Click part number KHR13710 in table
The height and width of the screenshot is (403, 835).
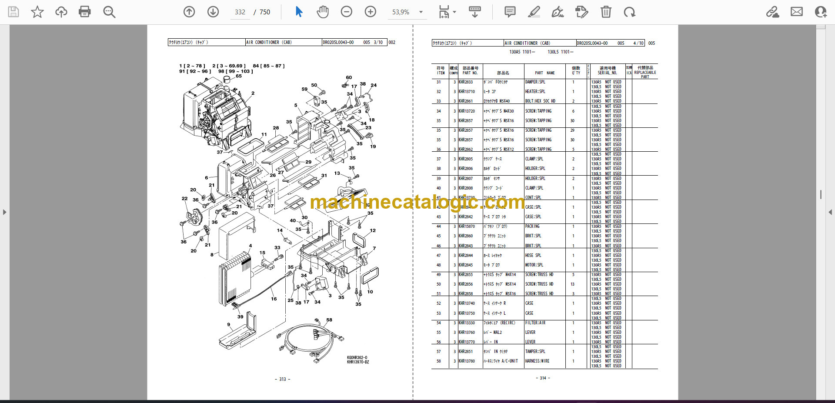point(467,92)
